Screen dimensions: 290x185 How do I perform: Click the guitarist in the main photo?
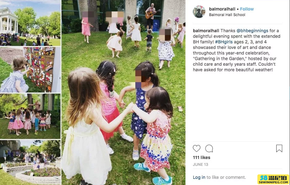[x=151, y=16]
